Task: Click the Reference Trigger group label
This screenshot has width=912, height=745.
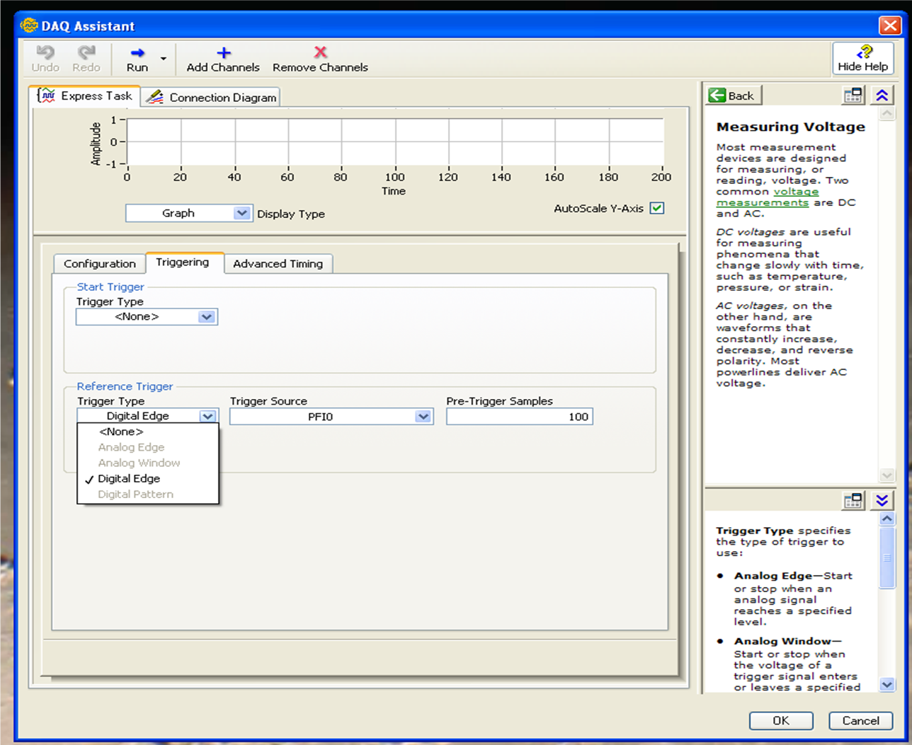Action: (x=125, y=386)
